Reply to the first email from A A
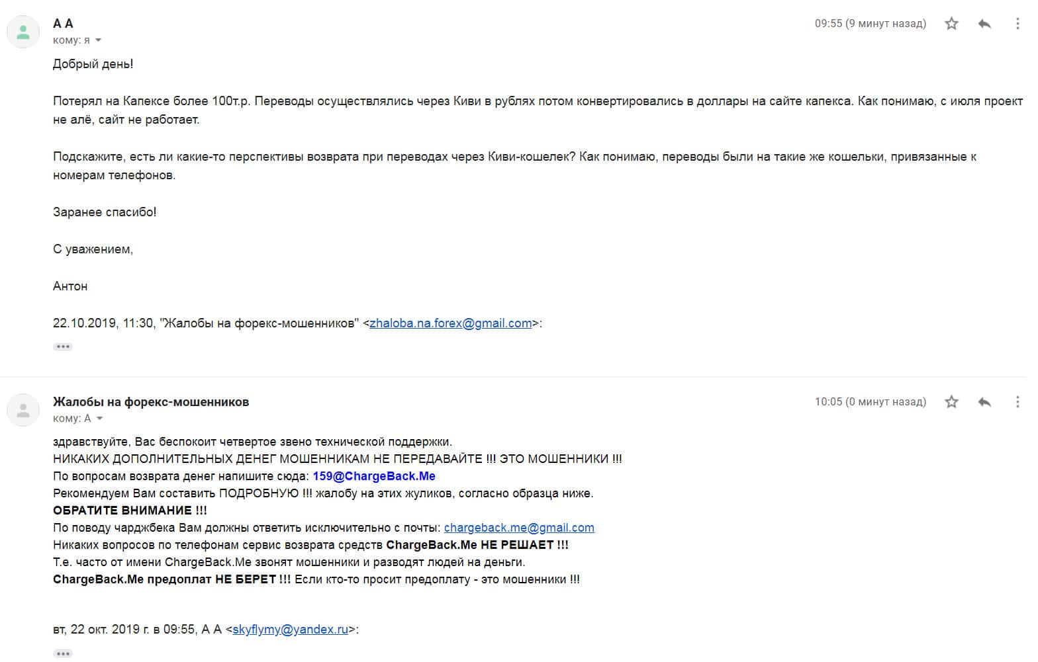Viewport: 1038px width, 662px height. click(984, 24)
